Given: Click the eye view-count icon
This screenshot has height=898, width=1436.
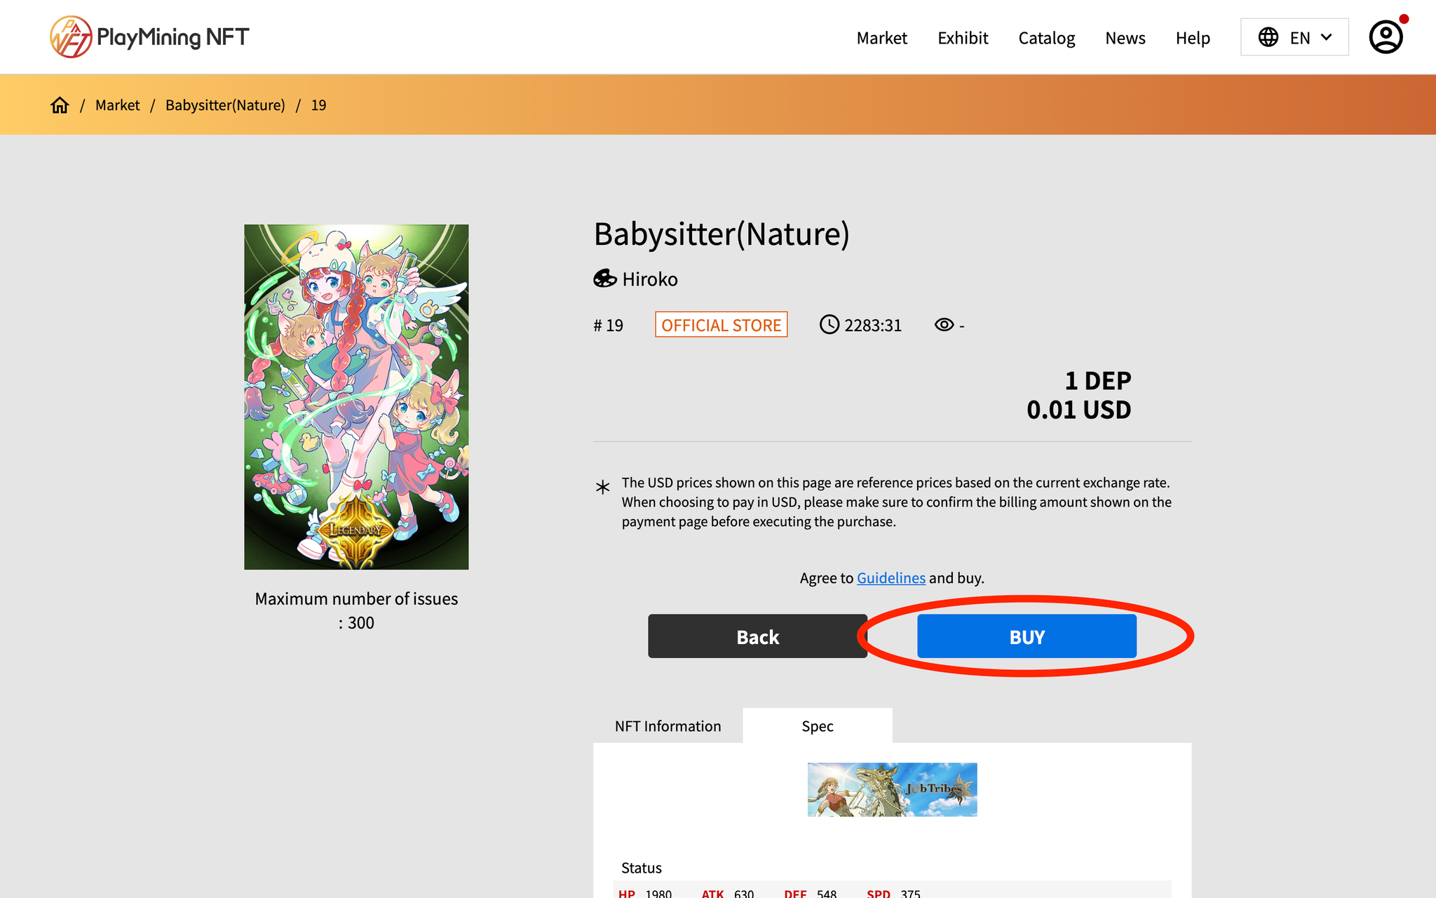Looking at the screenshot, I should coord(944,325).
